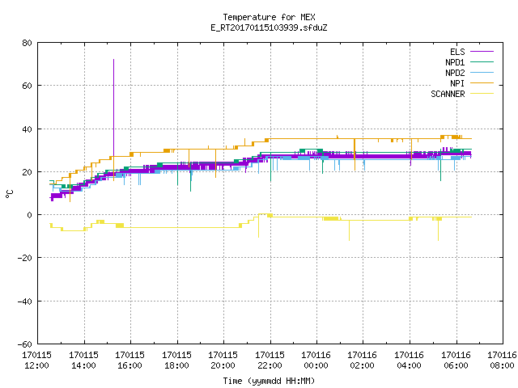Click the y-axis tick label 40

(27, 129)
